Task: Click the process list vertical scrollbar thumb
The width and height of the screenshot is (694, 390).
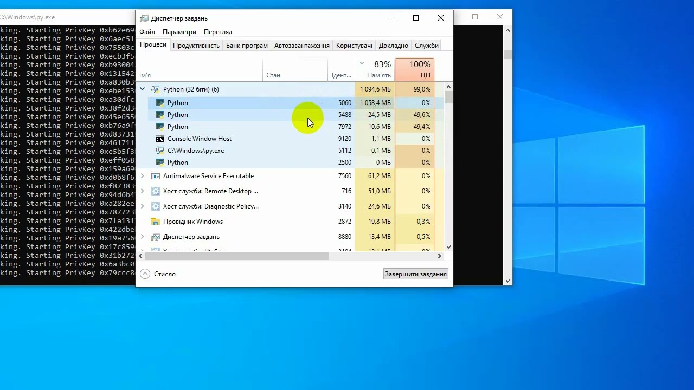Action: [x=448, y=97]
